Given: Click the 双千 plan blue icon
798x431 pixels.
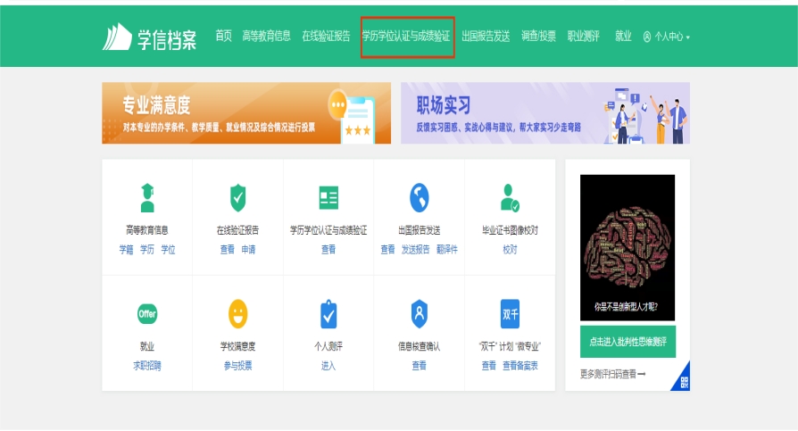Looking at the screenshot, I should (x=510, y=314).
